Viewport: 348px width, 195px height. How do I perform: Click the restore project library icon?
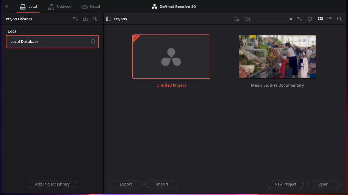tap(85, 19)
